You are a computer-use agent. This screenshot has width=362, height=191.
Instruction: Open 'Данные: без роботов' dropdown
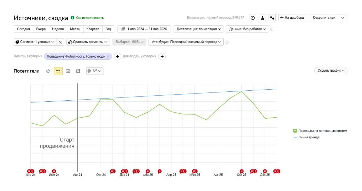(x=247, y=29)
